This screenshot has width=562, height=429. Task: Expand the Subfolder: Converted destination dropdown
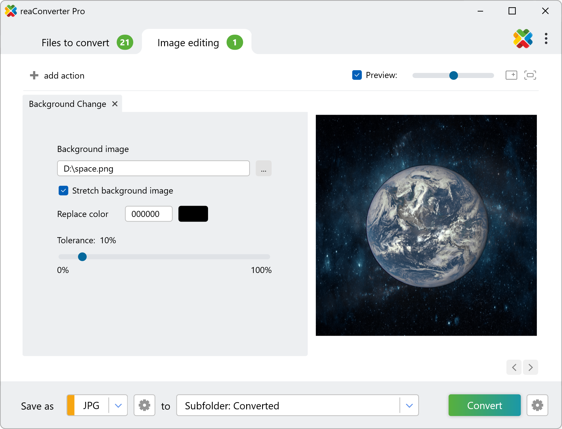409,405
